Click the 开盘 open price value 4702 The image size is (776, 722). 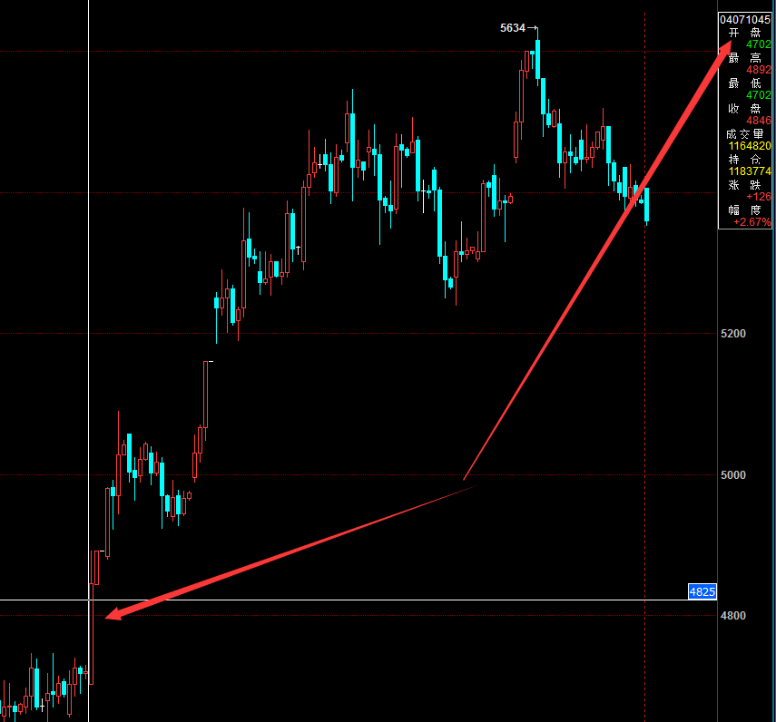[x=758, y=44]
